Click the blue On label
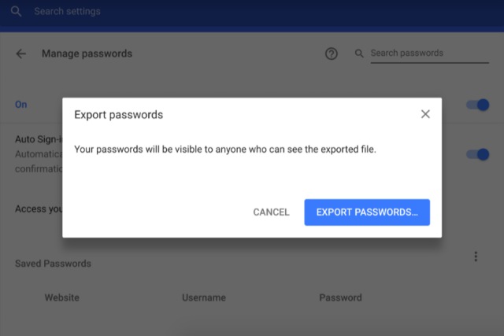 tap(21, 105)
